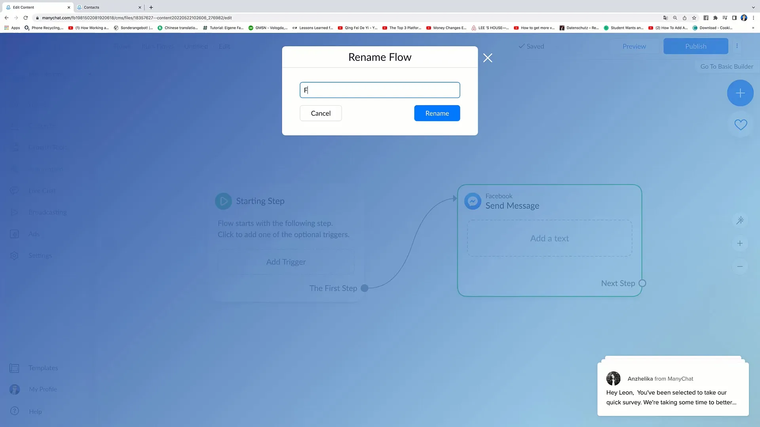Screen dimensions: 760x427
Task: Click the Starting Step play icon
Action: pyautogui.click(x=223, y=201)
